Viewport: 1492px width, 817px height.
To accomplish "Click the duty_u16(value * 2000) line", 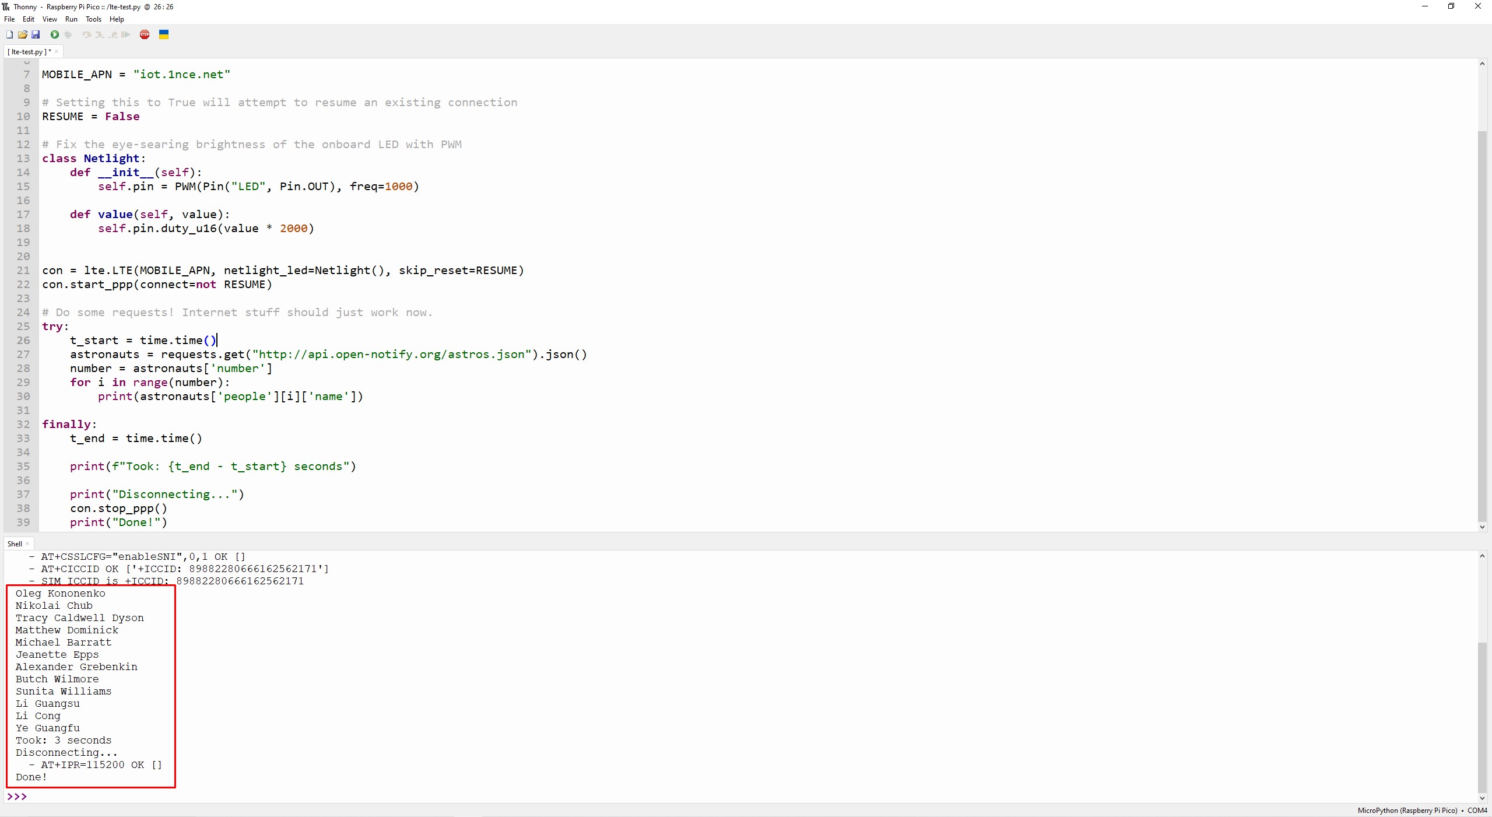I will pos(206,229).
